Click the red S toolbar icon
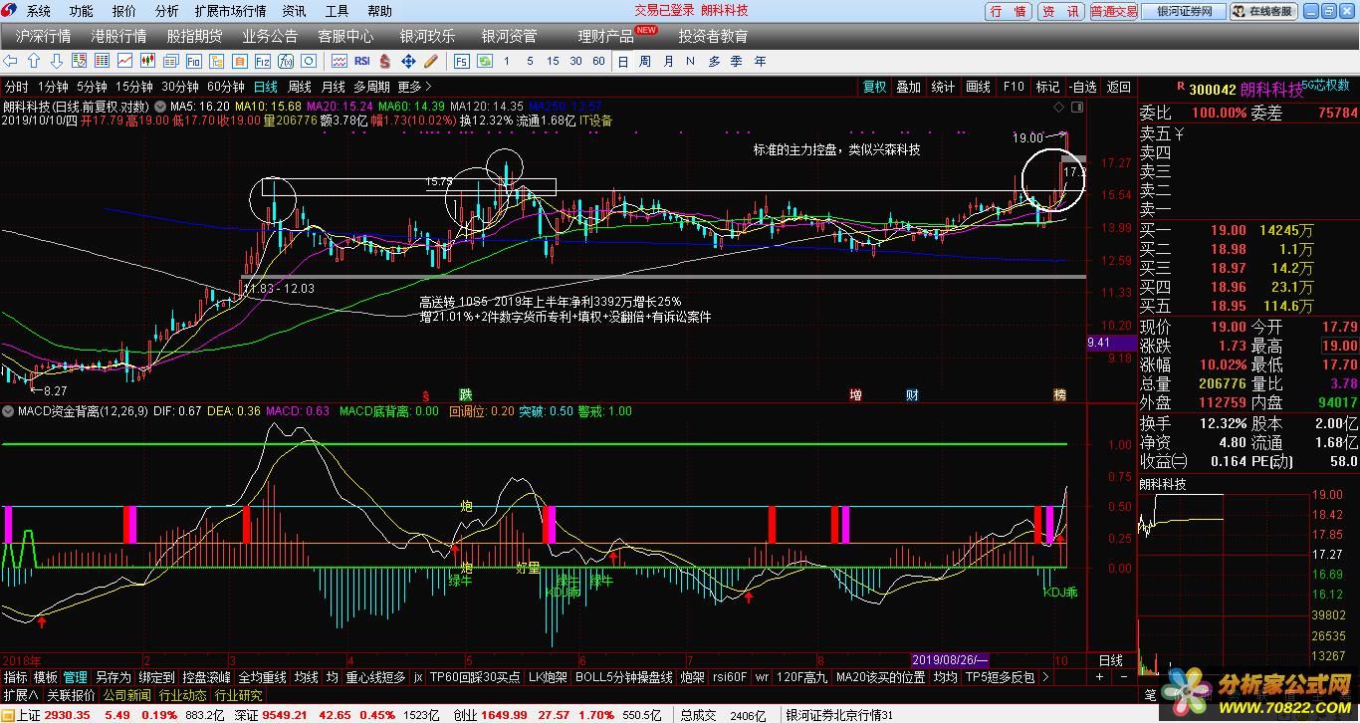The height and width of the screenshot is (723, 1360). point(384,61)
